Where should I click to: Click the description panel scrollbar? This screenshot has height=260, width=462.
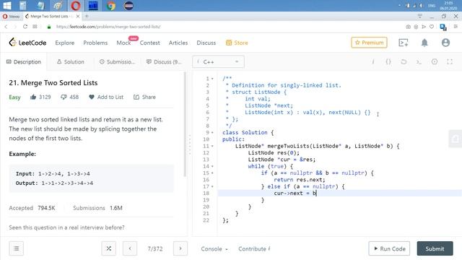185,123
